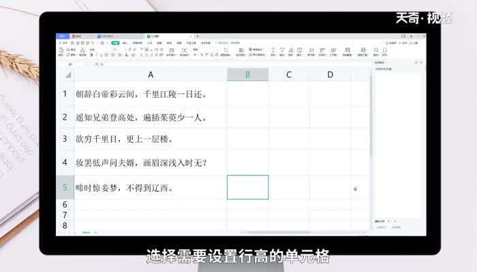Click the fx insert function button
Viewport: 477px width, 272px height.
coord(102,65)
